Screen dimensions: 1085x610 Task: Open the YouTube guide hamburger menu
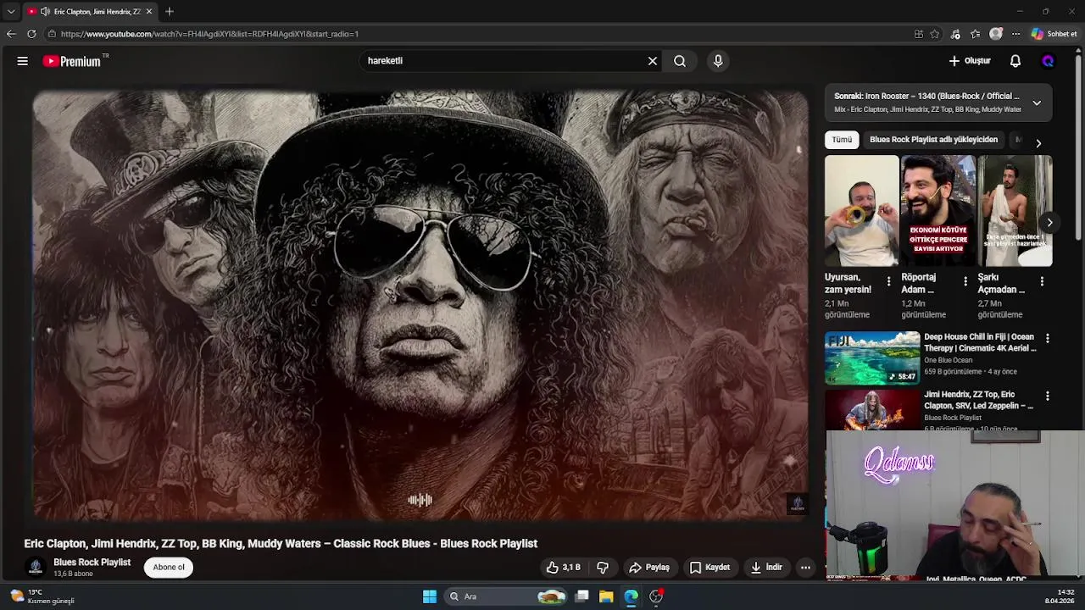pos(23,61)
